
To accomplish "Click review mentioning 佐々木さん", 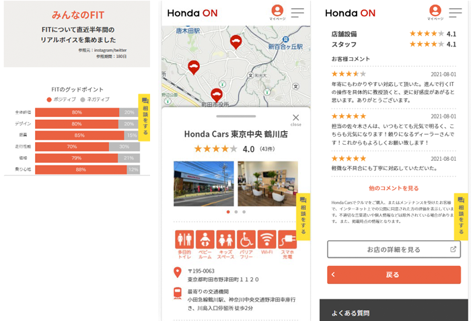I will pyautogui.click(x=393, y=135).
